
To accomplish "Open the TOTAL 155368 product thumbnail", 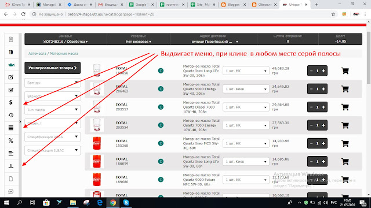I will click(x=97, y=143).
